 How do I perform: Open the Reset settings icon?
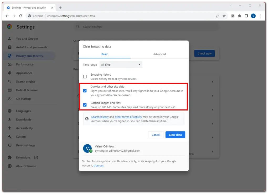pos(9,145)
